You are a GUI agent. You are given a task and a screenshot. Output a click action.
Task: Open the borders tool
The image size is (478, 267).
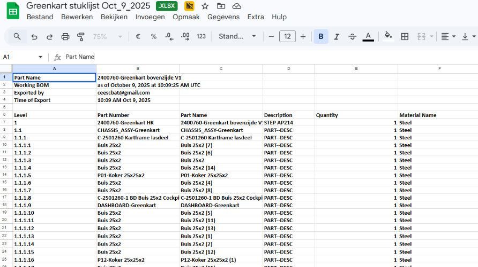(405, 36)
